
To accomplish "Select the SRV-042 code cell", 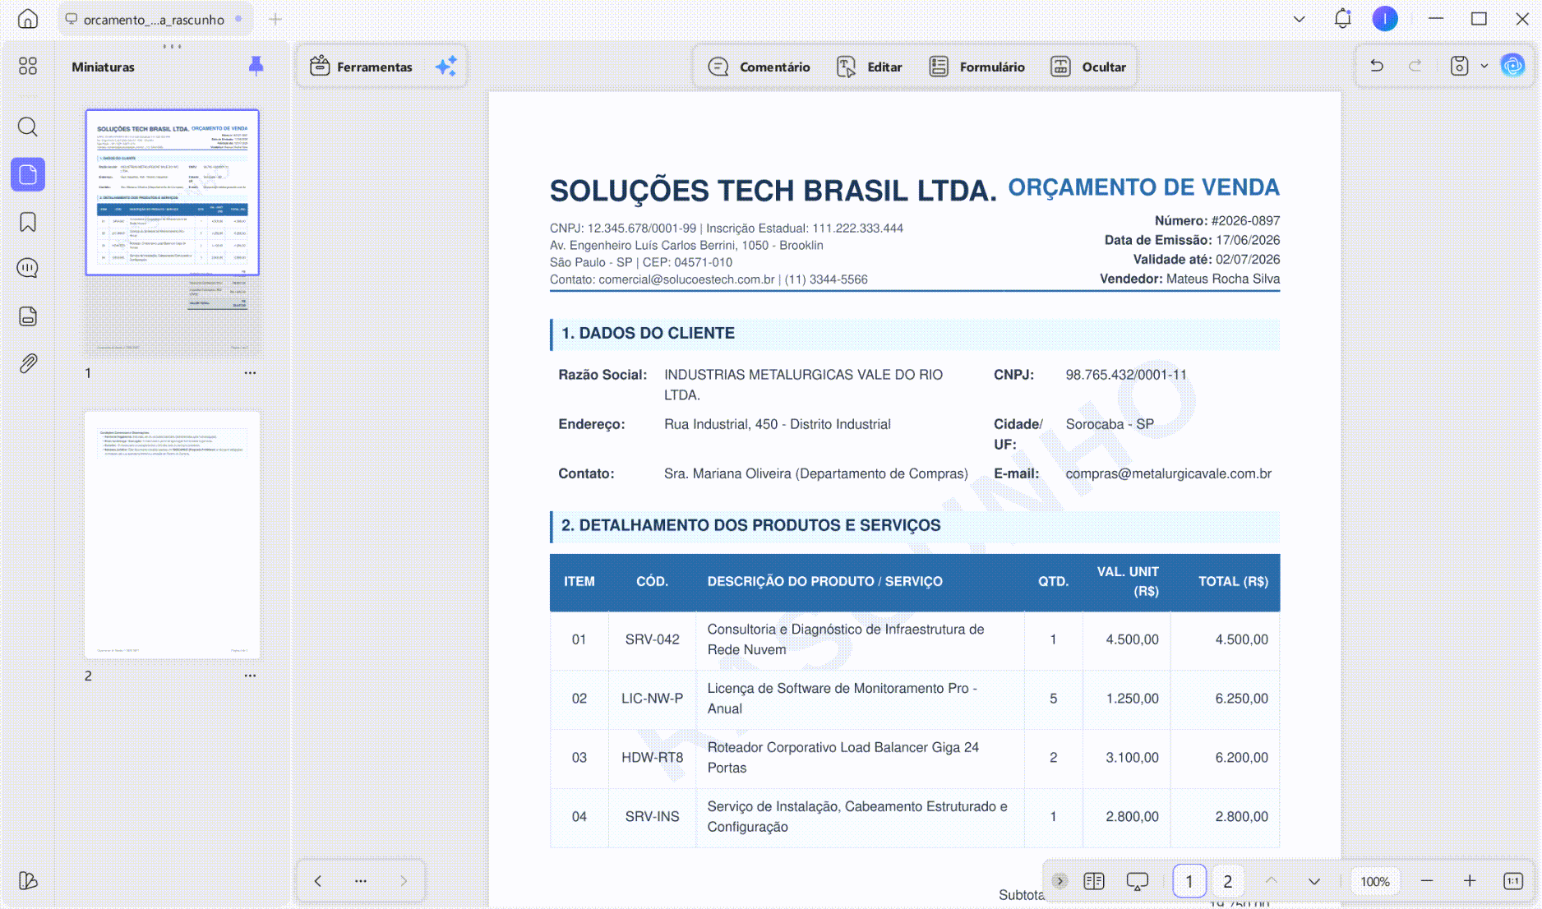I will [x=652, y=639].
